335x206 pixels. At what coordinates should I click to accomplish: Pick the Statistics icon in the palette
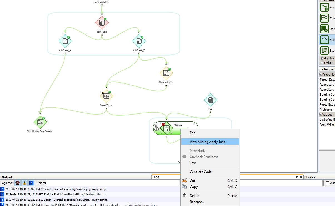coord(324,51)
